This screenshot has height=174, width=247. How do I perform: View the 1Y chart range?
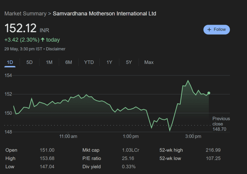coord(109,62)
